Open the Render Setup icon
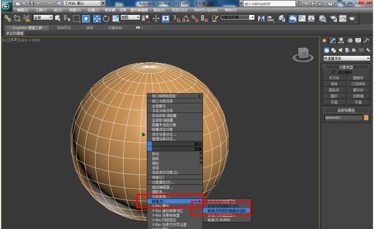The width and height of the screenshot is (374, 229). click(333, 18)
